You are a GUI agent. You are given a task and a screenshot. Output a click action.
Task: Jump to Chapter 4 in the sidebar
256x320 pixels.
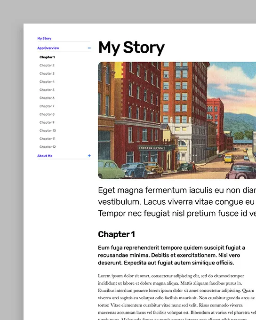coord(47,81)
